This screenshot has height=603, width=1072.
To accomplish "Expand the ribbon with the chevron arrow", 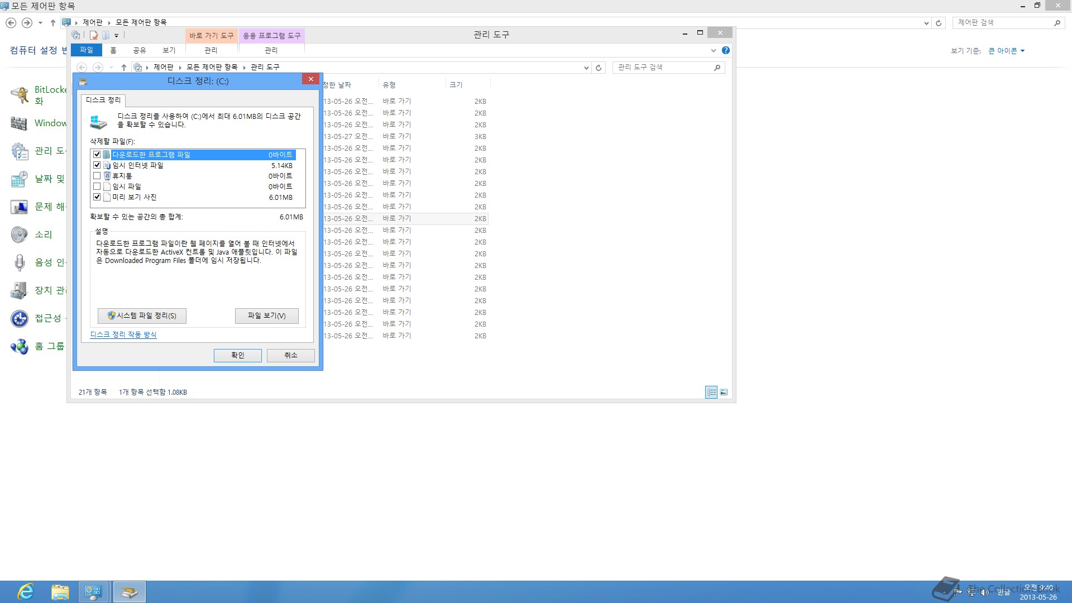I will coord(713,50).
